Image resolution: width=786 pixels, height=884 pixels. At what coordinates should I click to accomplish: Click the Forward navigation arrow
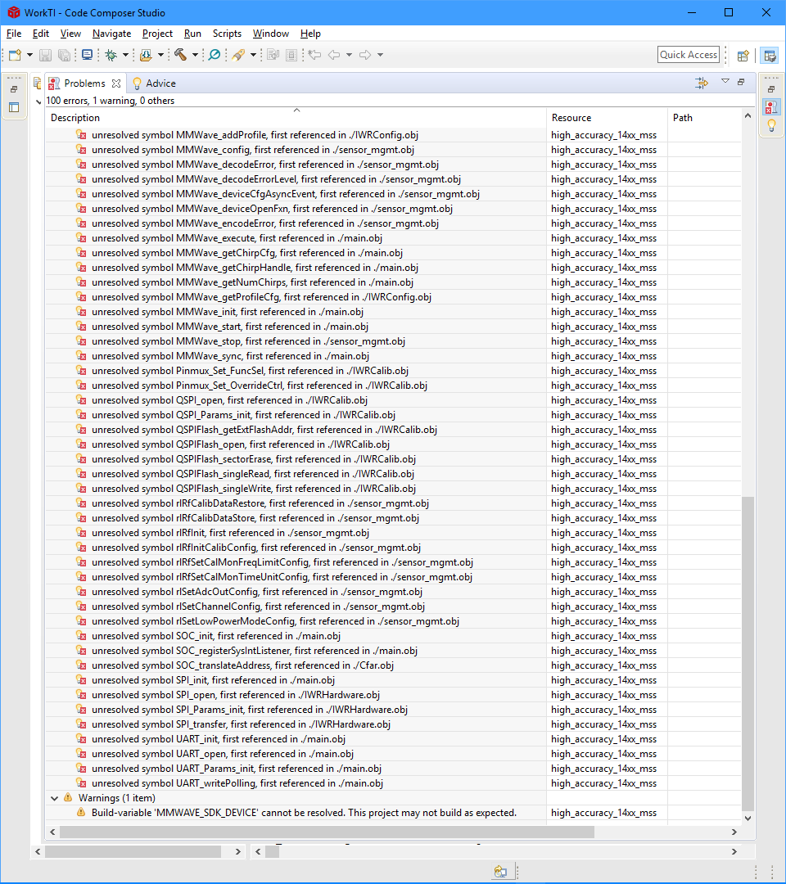click(x=365, y=55)
